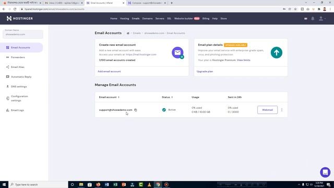Image resolution: width=334 pixels, height=188 pixels.
Task: Click the browser back arrow
Action: tap(4, 9)
